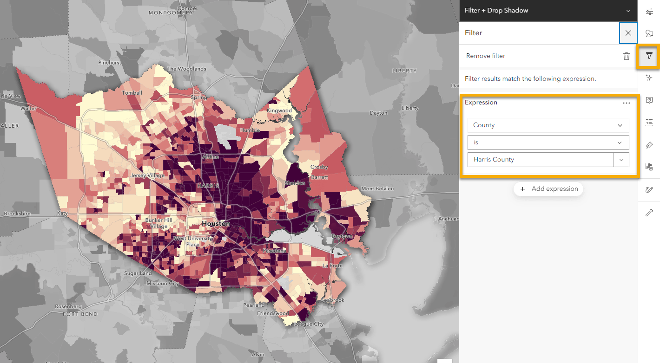Select the Filter funnel icon

pos(649,56)
